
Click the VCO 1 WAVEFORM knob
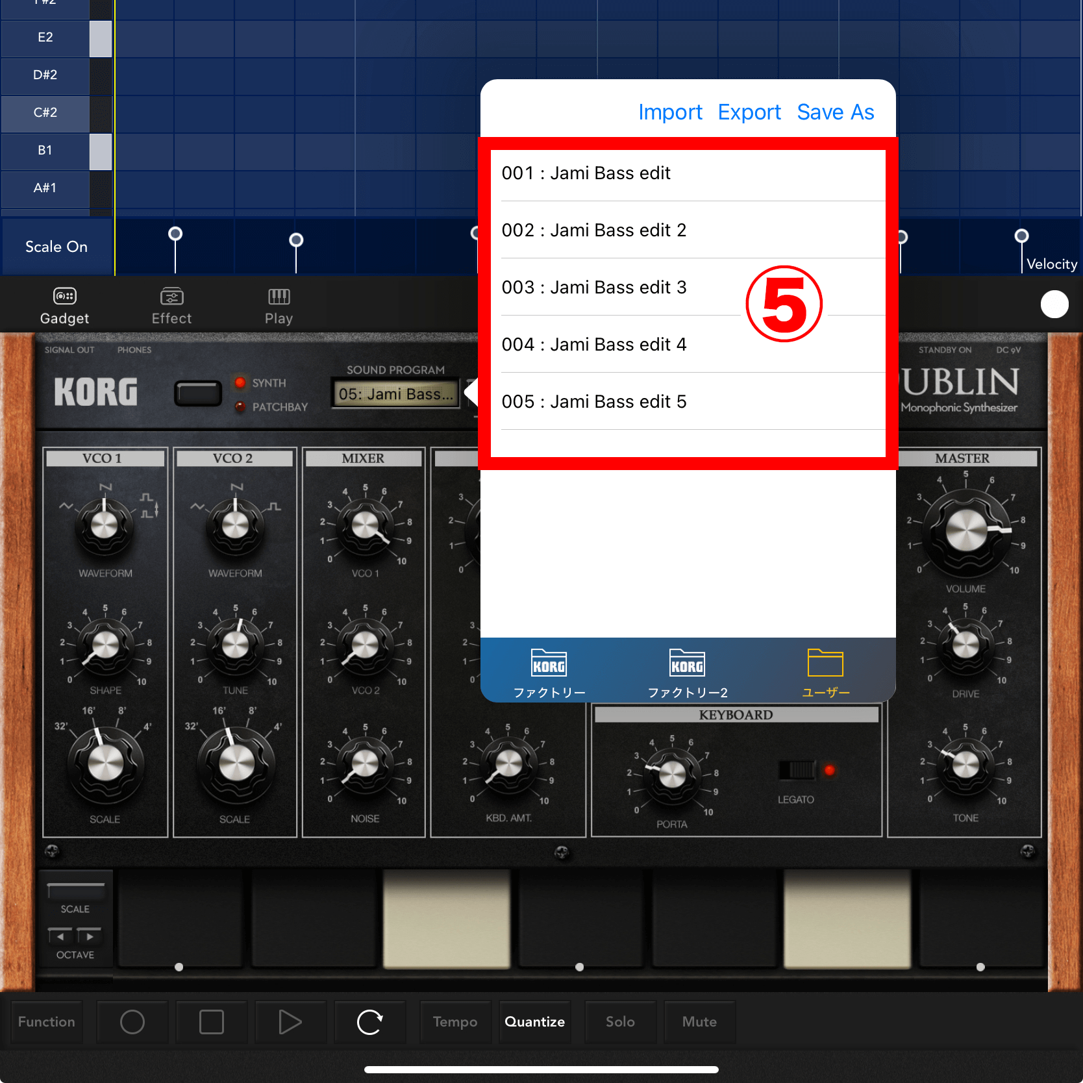(x=105, y=525)
